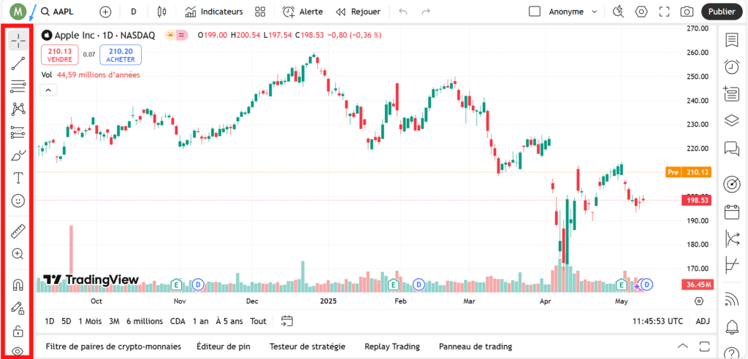Create an Alerte

[x=302, y=12]
